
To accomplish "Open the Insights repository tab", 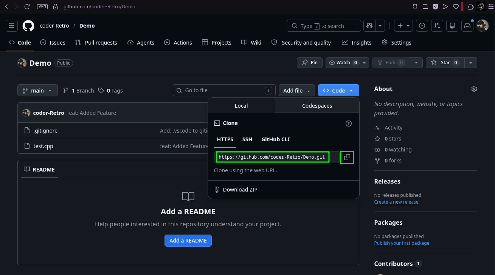I will (x=357, y=43).
